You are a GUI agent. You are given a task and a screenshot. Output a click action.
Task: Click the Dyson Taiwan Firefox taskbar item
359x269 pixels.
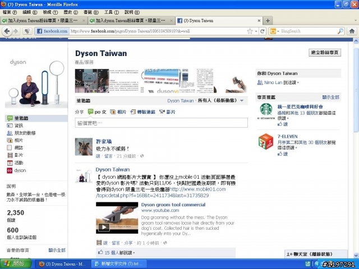coord(63,264)
